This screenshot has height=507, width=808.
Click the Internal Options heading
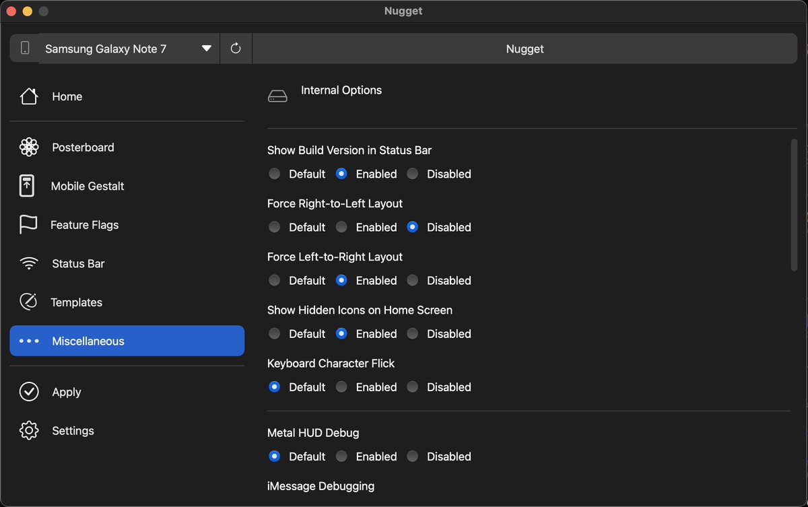pos(341,90)
